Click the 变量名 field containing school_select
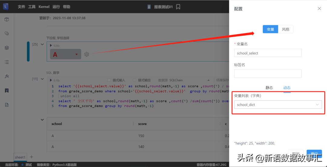The width and height of the screenshot is (327, 167). 268,53
